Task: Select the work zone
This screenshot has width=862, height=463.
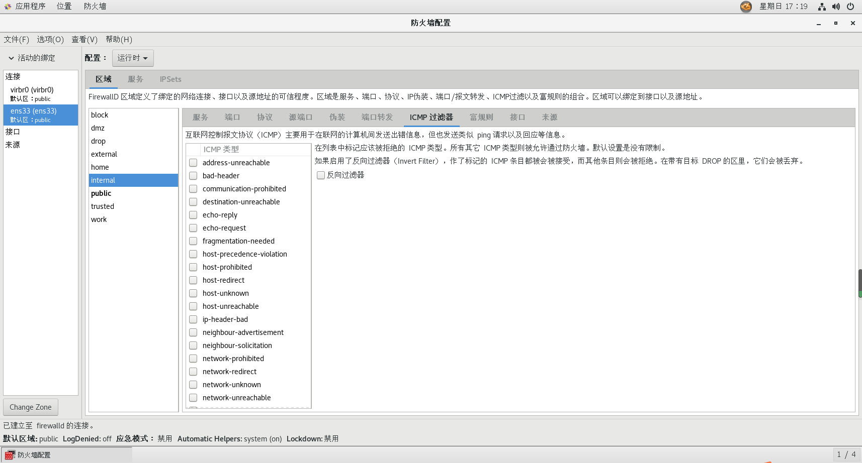Action: (x=133, y=219)
